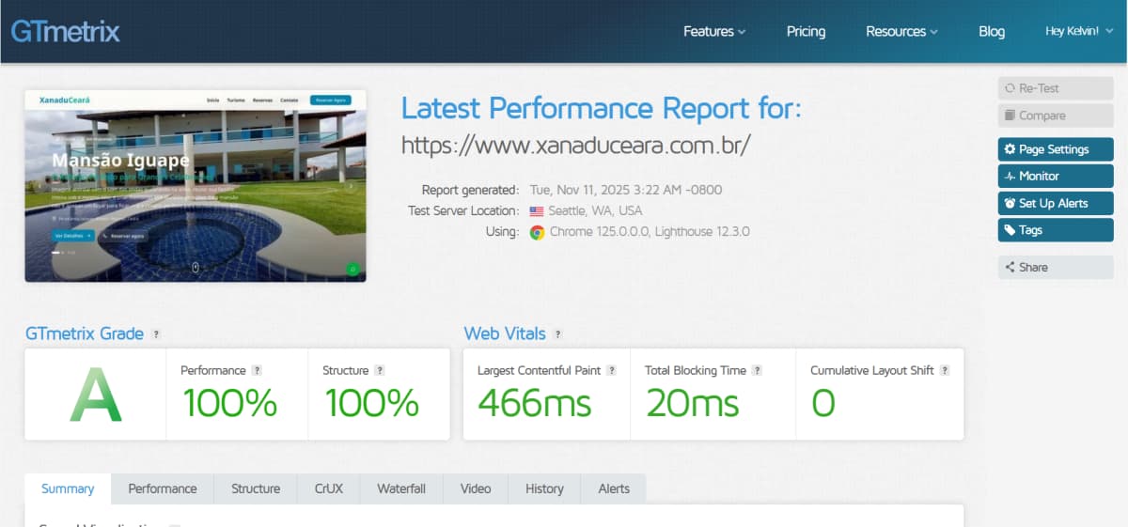Screen dimensions: 1128x527
Task: Click Set Up Alerts button
Action: [1056, 203]
